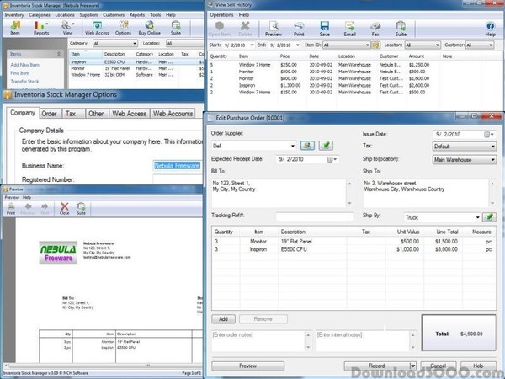
Task: Open the Options toolbar icon
Action: pyautogui.click(x=123, y=28)
